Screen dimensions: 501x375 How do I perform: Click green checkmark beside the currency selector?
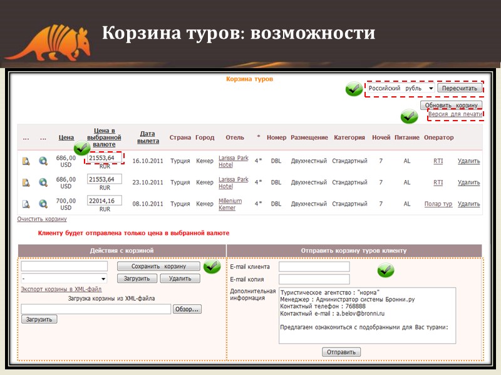pos(352,88)
